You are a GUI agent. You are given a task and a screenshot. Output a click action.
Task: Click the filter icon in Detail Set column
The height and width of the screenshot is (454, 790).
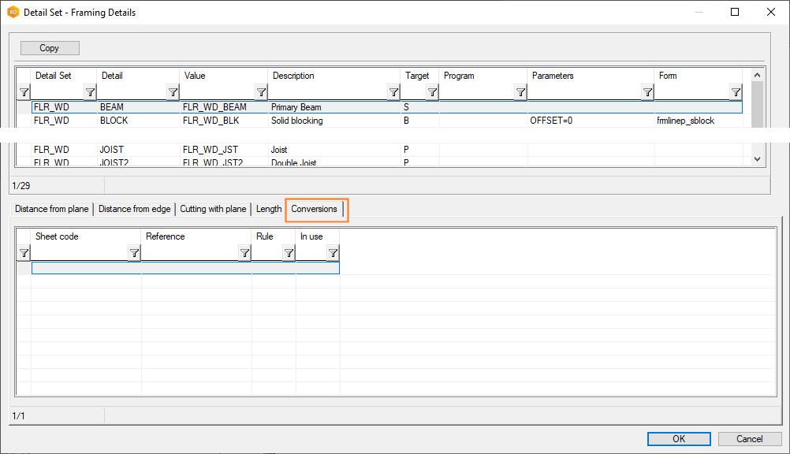tap(90, 92)
